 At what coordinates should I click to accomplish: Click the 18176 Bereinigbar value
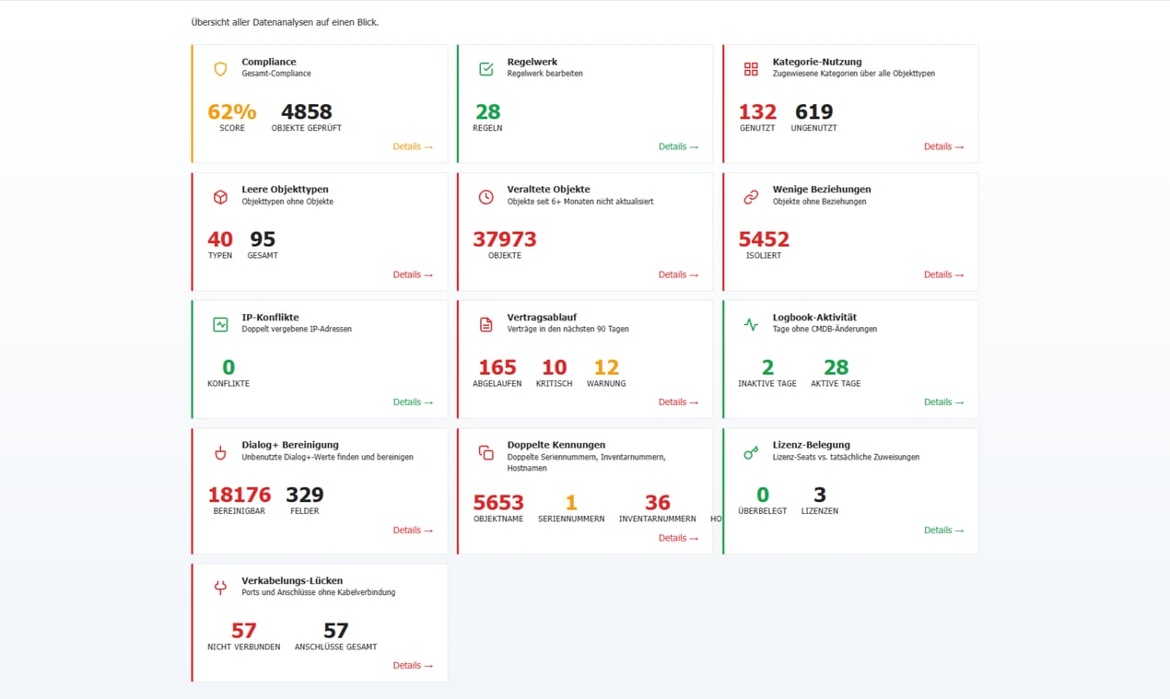[240, 495]
